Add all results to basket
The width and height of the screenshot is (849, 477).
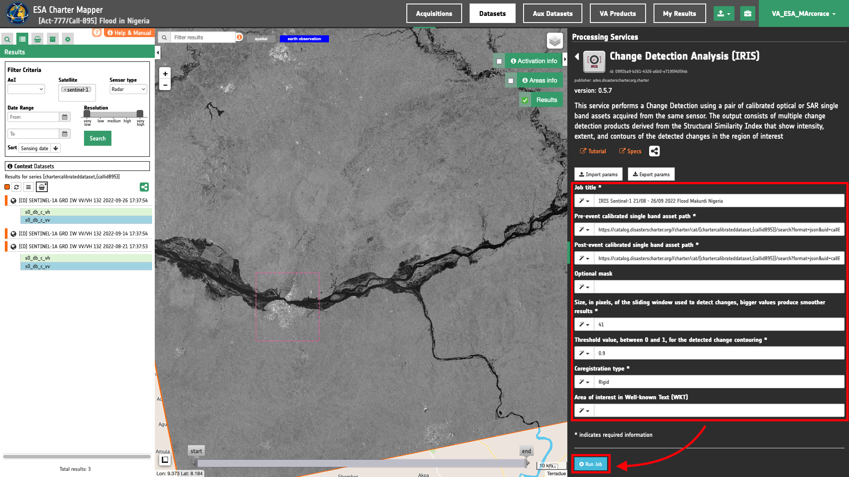42,187
